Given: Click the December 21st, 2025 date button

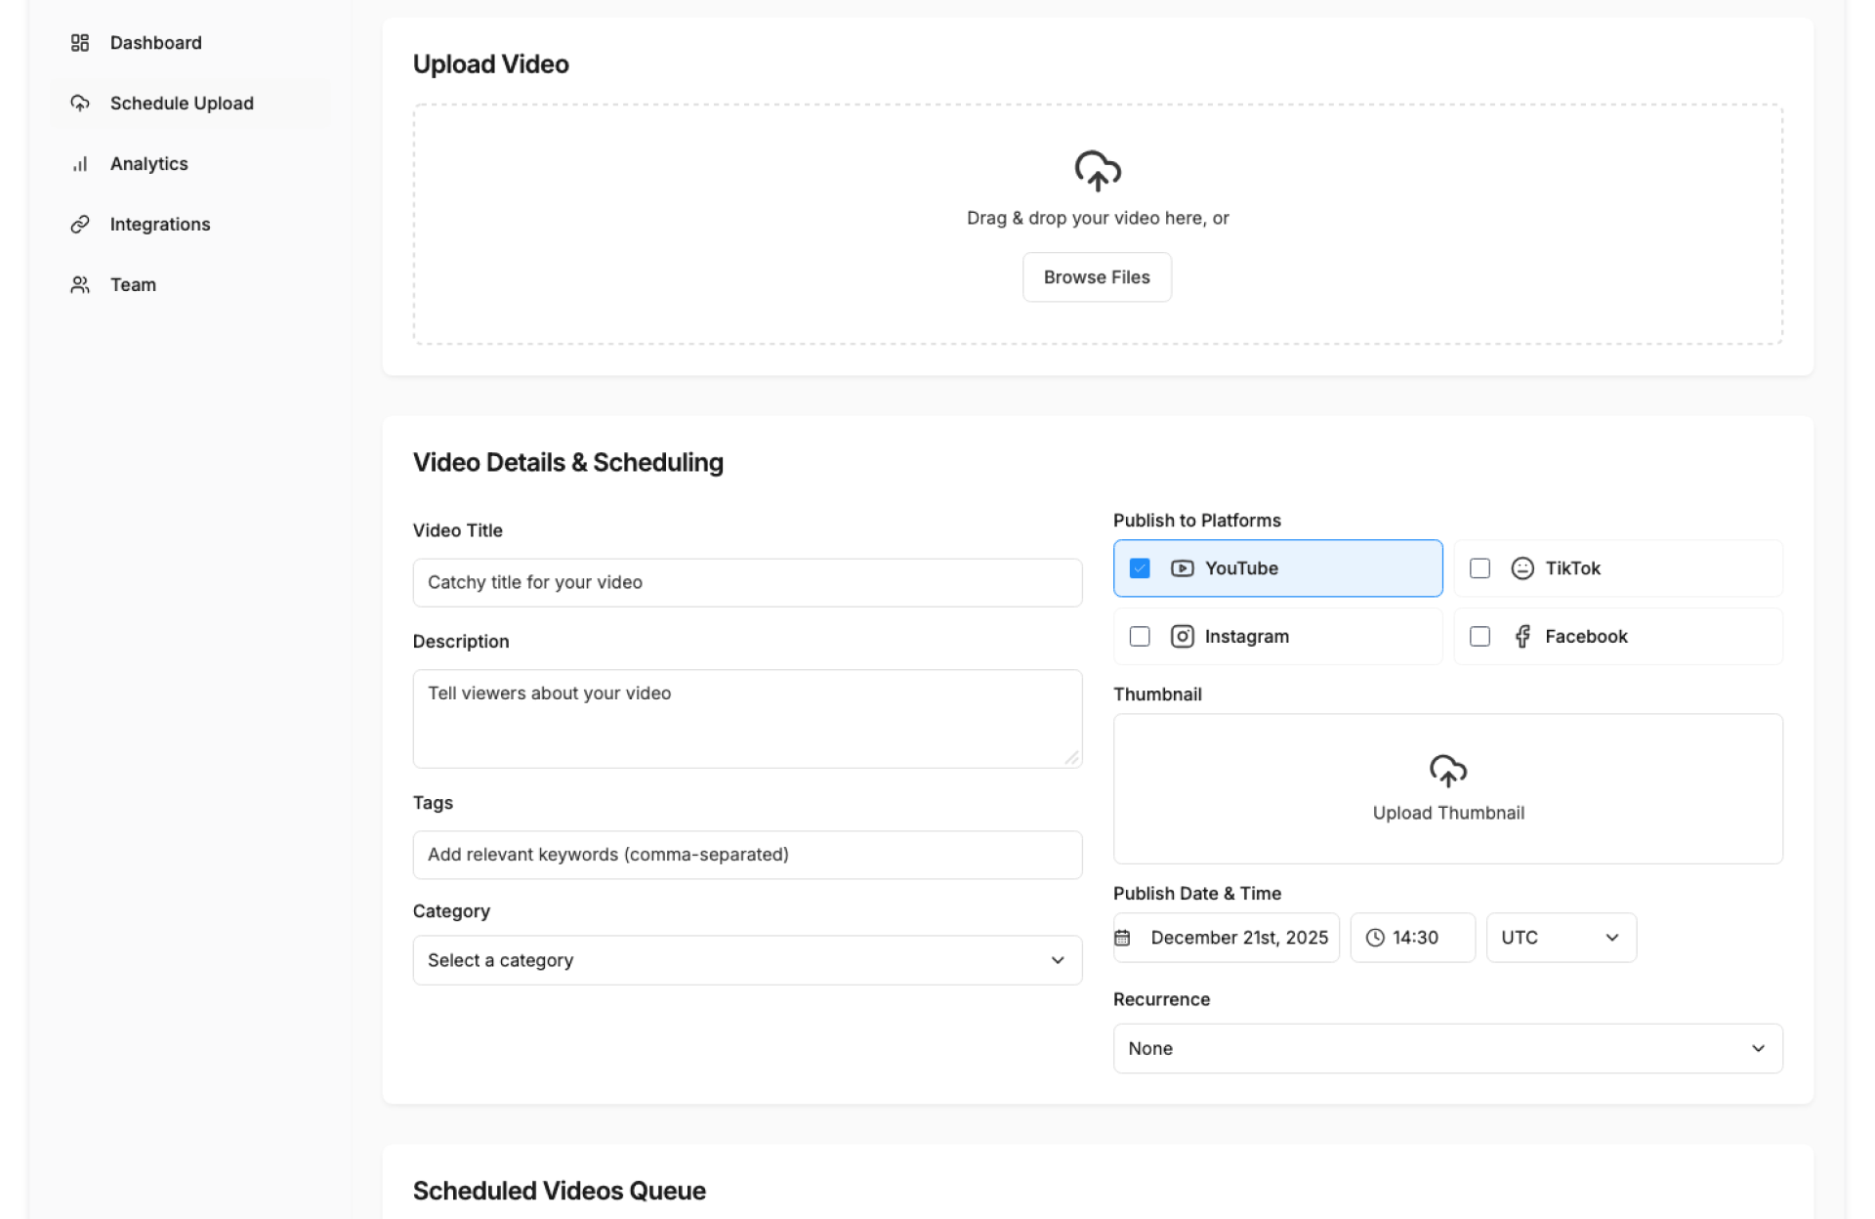Looking at the screenshot, I should (x=1238, y=938).
